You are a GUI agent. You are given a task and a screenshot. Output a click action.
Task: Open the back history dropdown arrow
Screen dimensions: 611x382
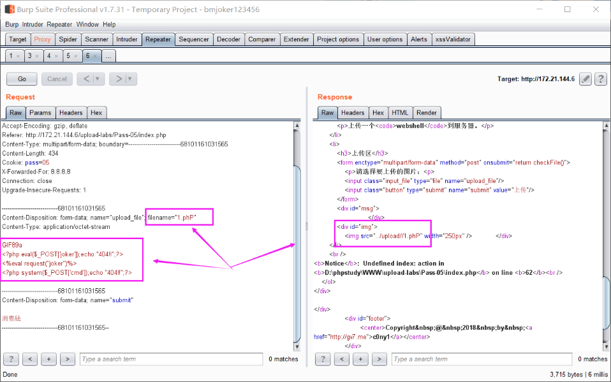click(x=98, y=78)
